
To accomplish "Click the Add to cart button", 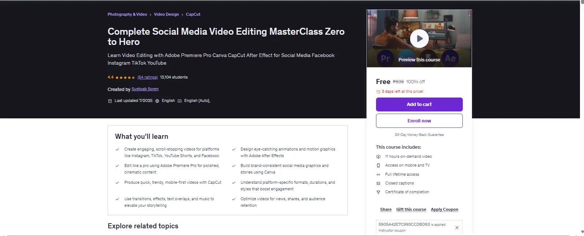I will pyautogui.click(x=419, y=104).
